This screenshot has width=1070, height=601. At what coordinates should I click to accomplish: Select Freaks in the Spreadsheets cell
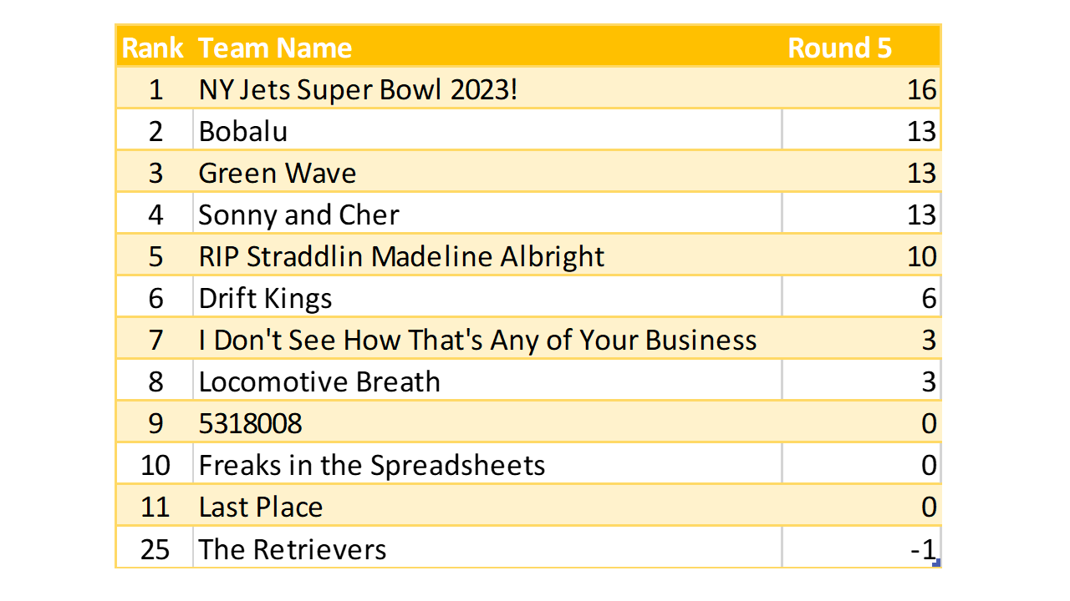click(x=372, y=465)
